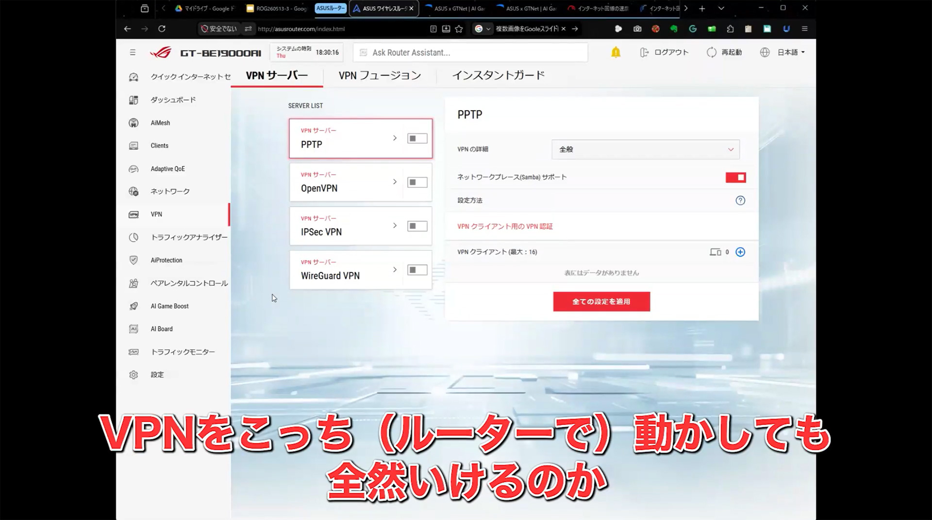This screenshot has height=520, width=932.
Task: Open the search engine selector dropdown
Action: pyautogui.click(x=483, y=29)
